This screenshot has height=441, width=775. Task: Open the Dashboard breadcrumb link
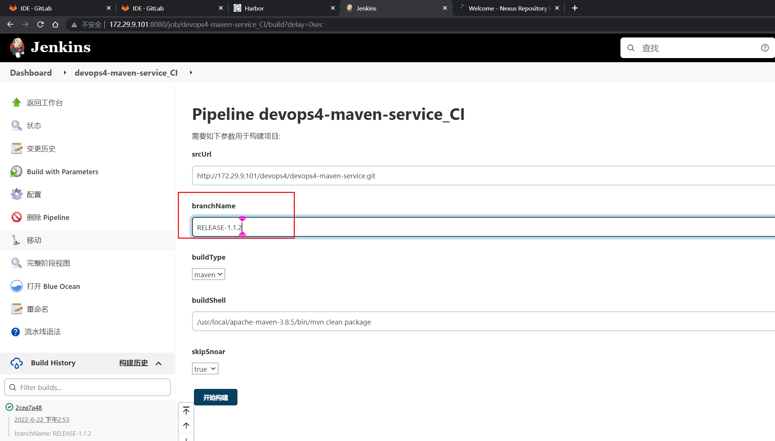click(x=31, y=73)
